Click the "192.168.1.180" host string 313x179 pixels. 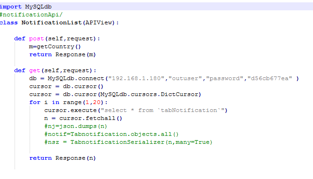[x=136, y=78]
